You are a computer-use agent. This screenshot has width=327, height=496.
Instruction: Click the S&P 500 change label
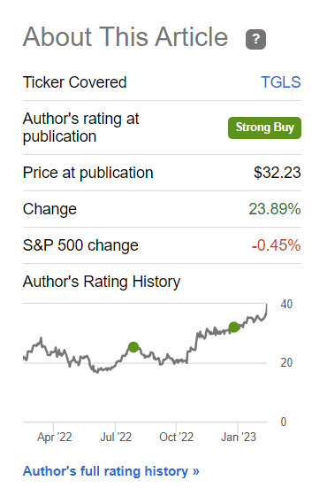click(80, 245)
